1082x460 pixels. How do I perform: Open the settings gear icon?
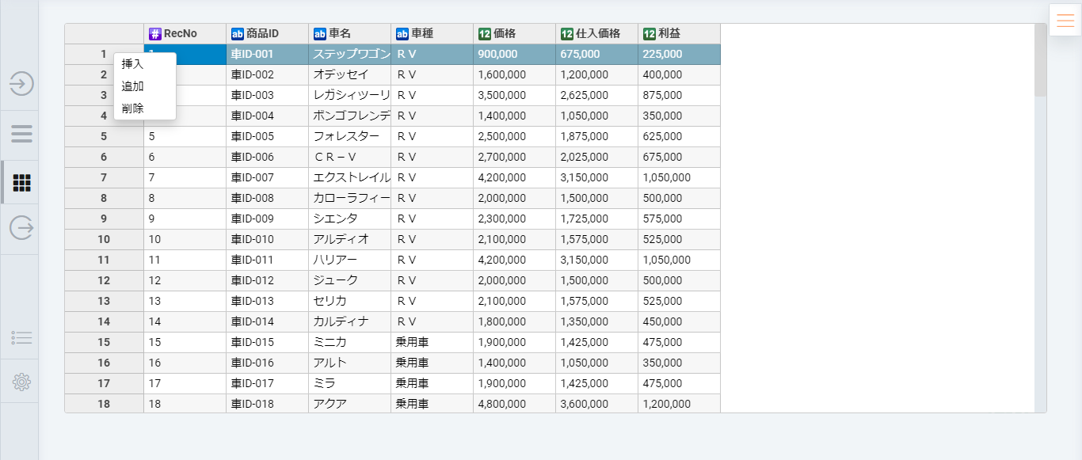(x=21, y=382)
